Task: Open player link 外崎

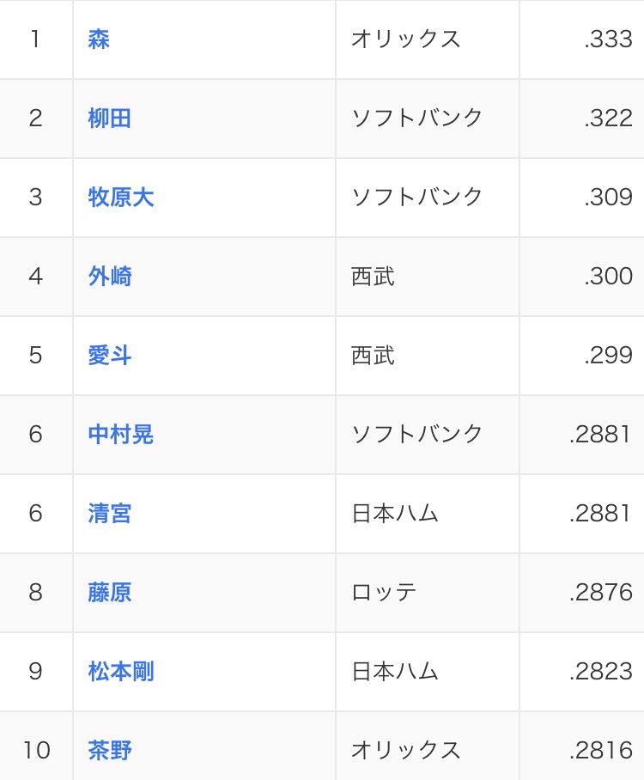Action: [109, 276]
